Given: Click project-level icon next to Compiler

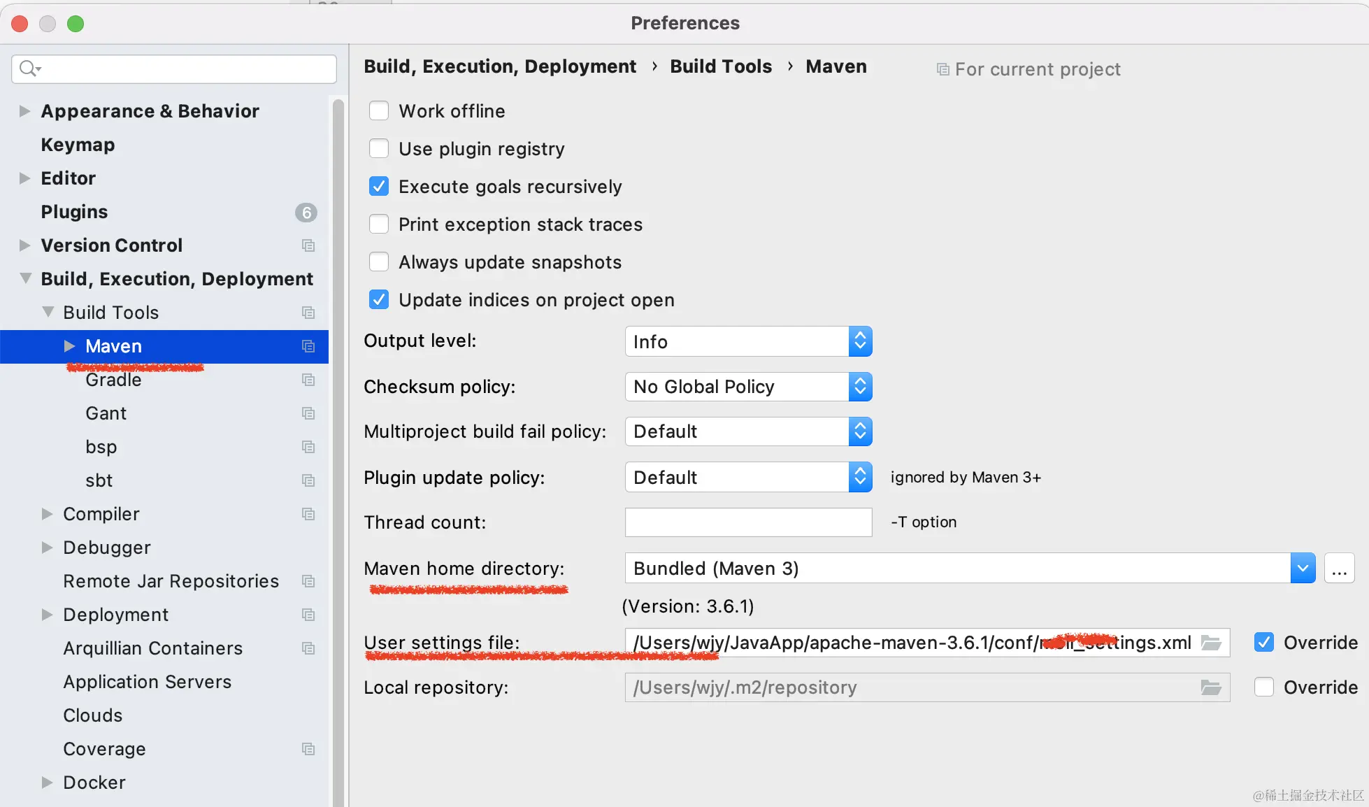Looking at the screenshot, I should [x=308, y=514].
